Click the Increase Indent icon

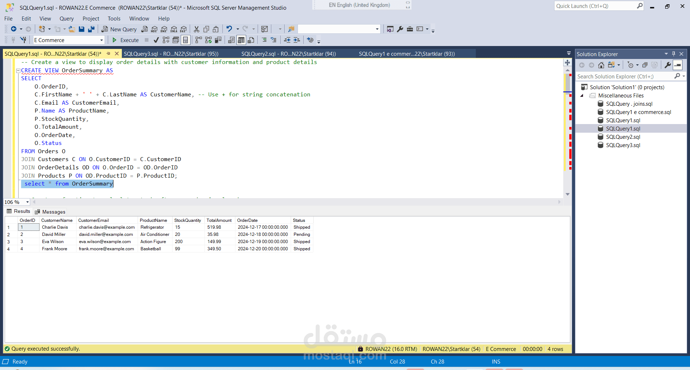click(296, 40)
